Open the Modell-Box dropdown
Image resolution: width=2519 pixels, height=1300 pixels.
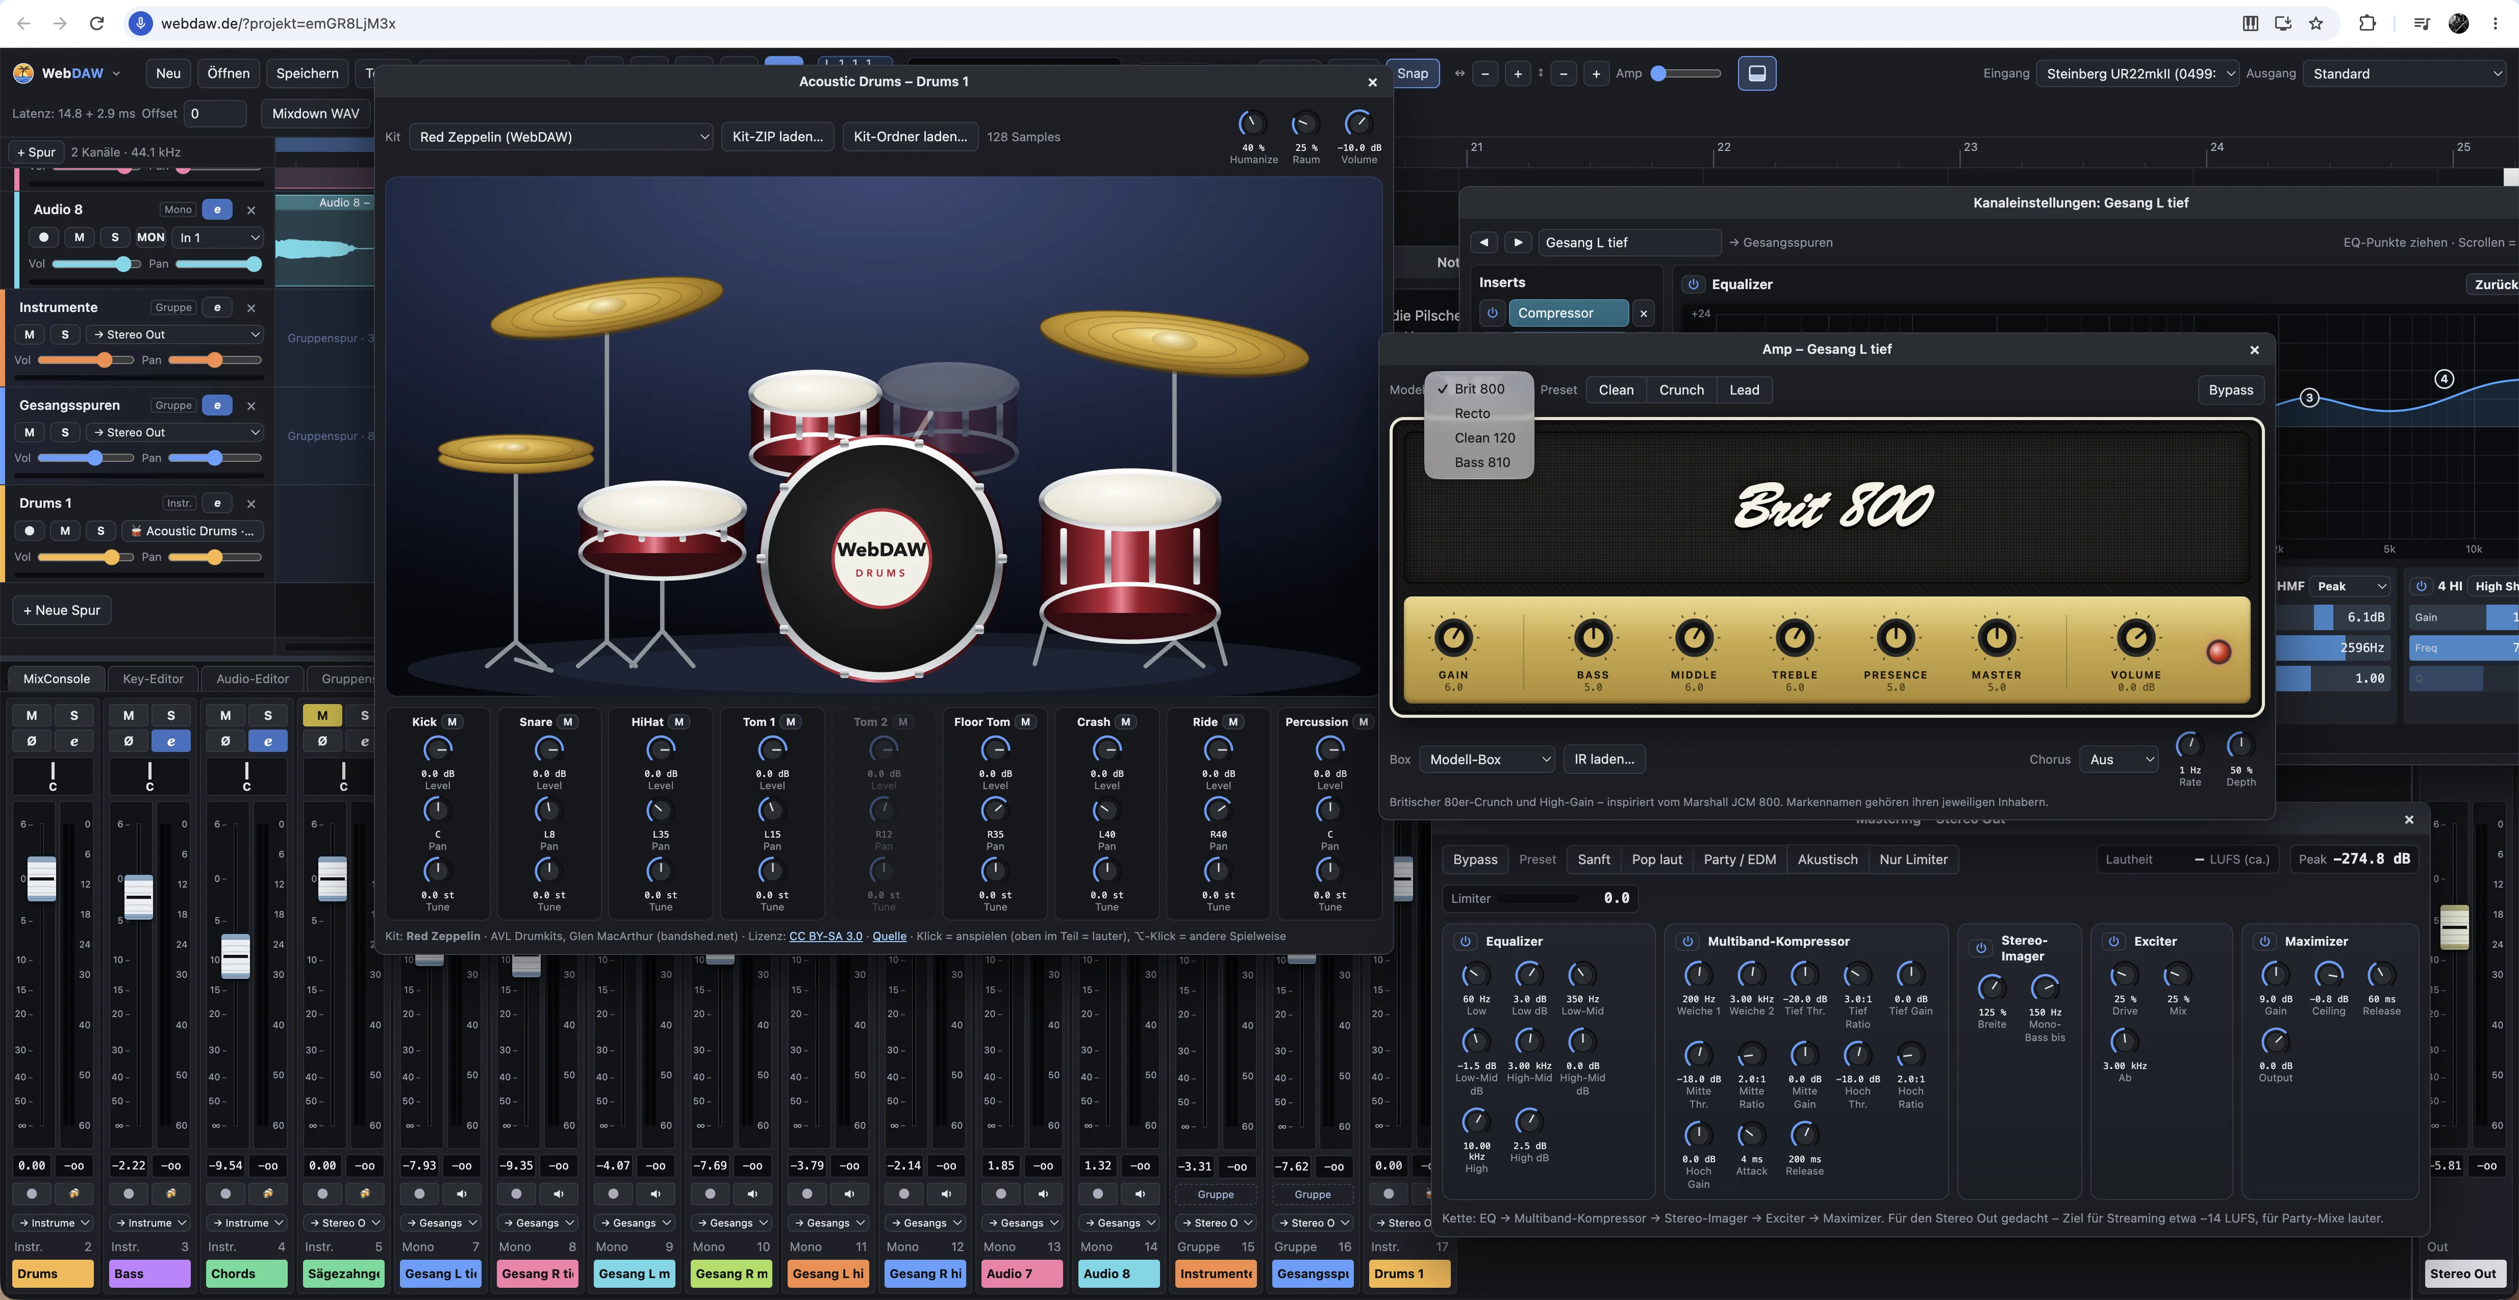tap(1487, 760)
